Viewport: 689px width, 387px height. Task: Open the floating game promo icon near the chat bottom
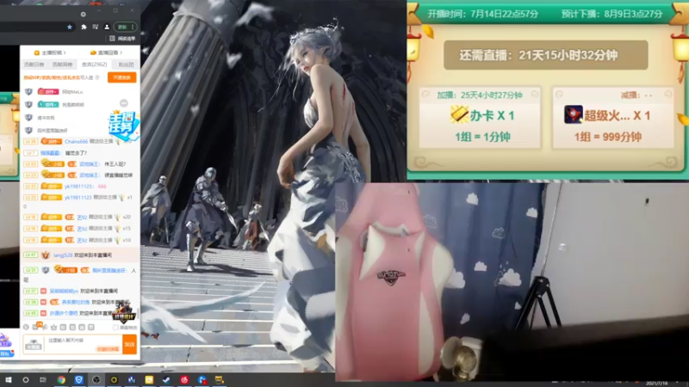click(122, 311)
